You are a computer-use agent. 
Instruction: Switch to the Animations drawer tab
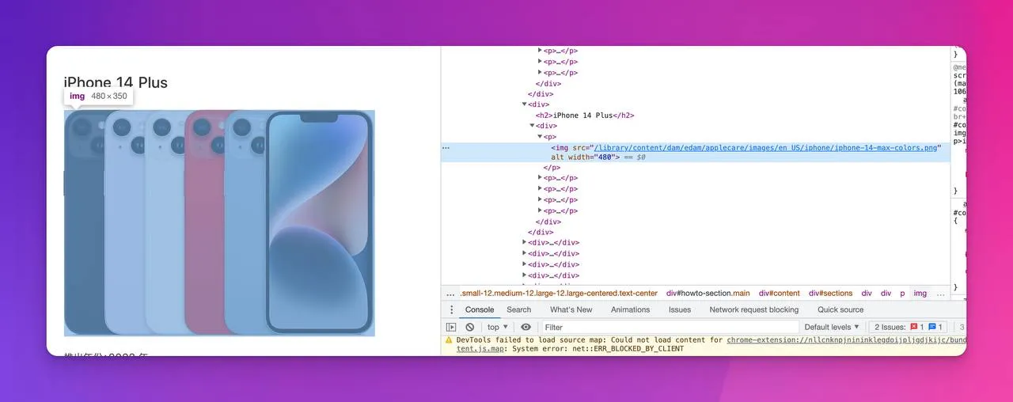coord(630,309)
